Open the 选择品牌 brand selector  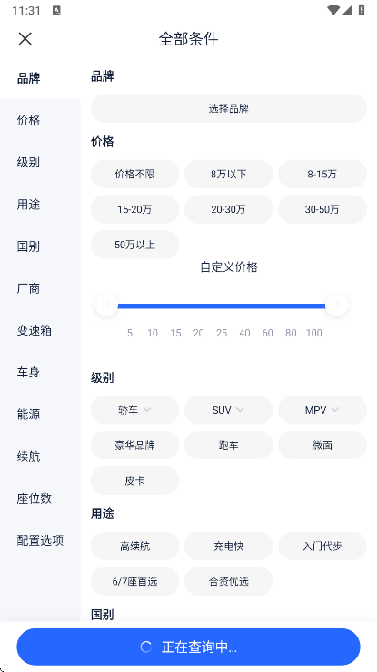pyautogui.click(x=229, y=108)
